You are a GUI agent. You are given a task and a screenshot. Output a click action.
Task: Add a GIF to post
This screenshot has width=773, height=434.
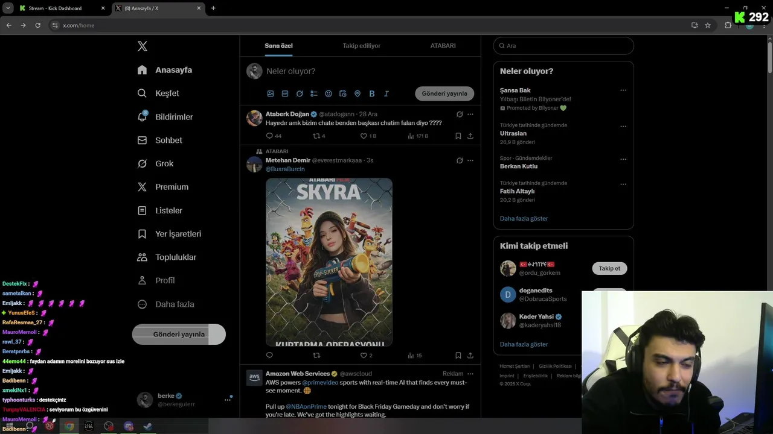[285, 94]
